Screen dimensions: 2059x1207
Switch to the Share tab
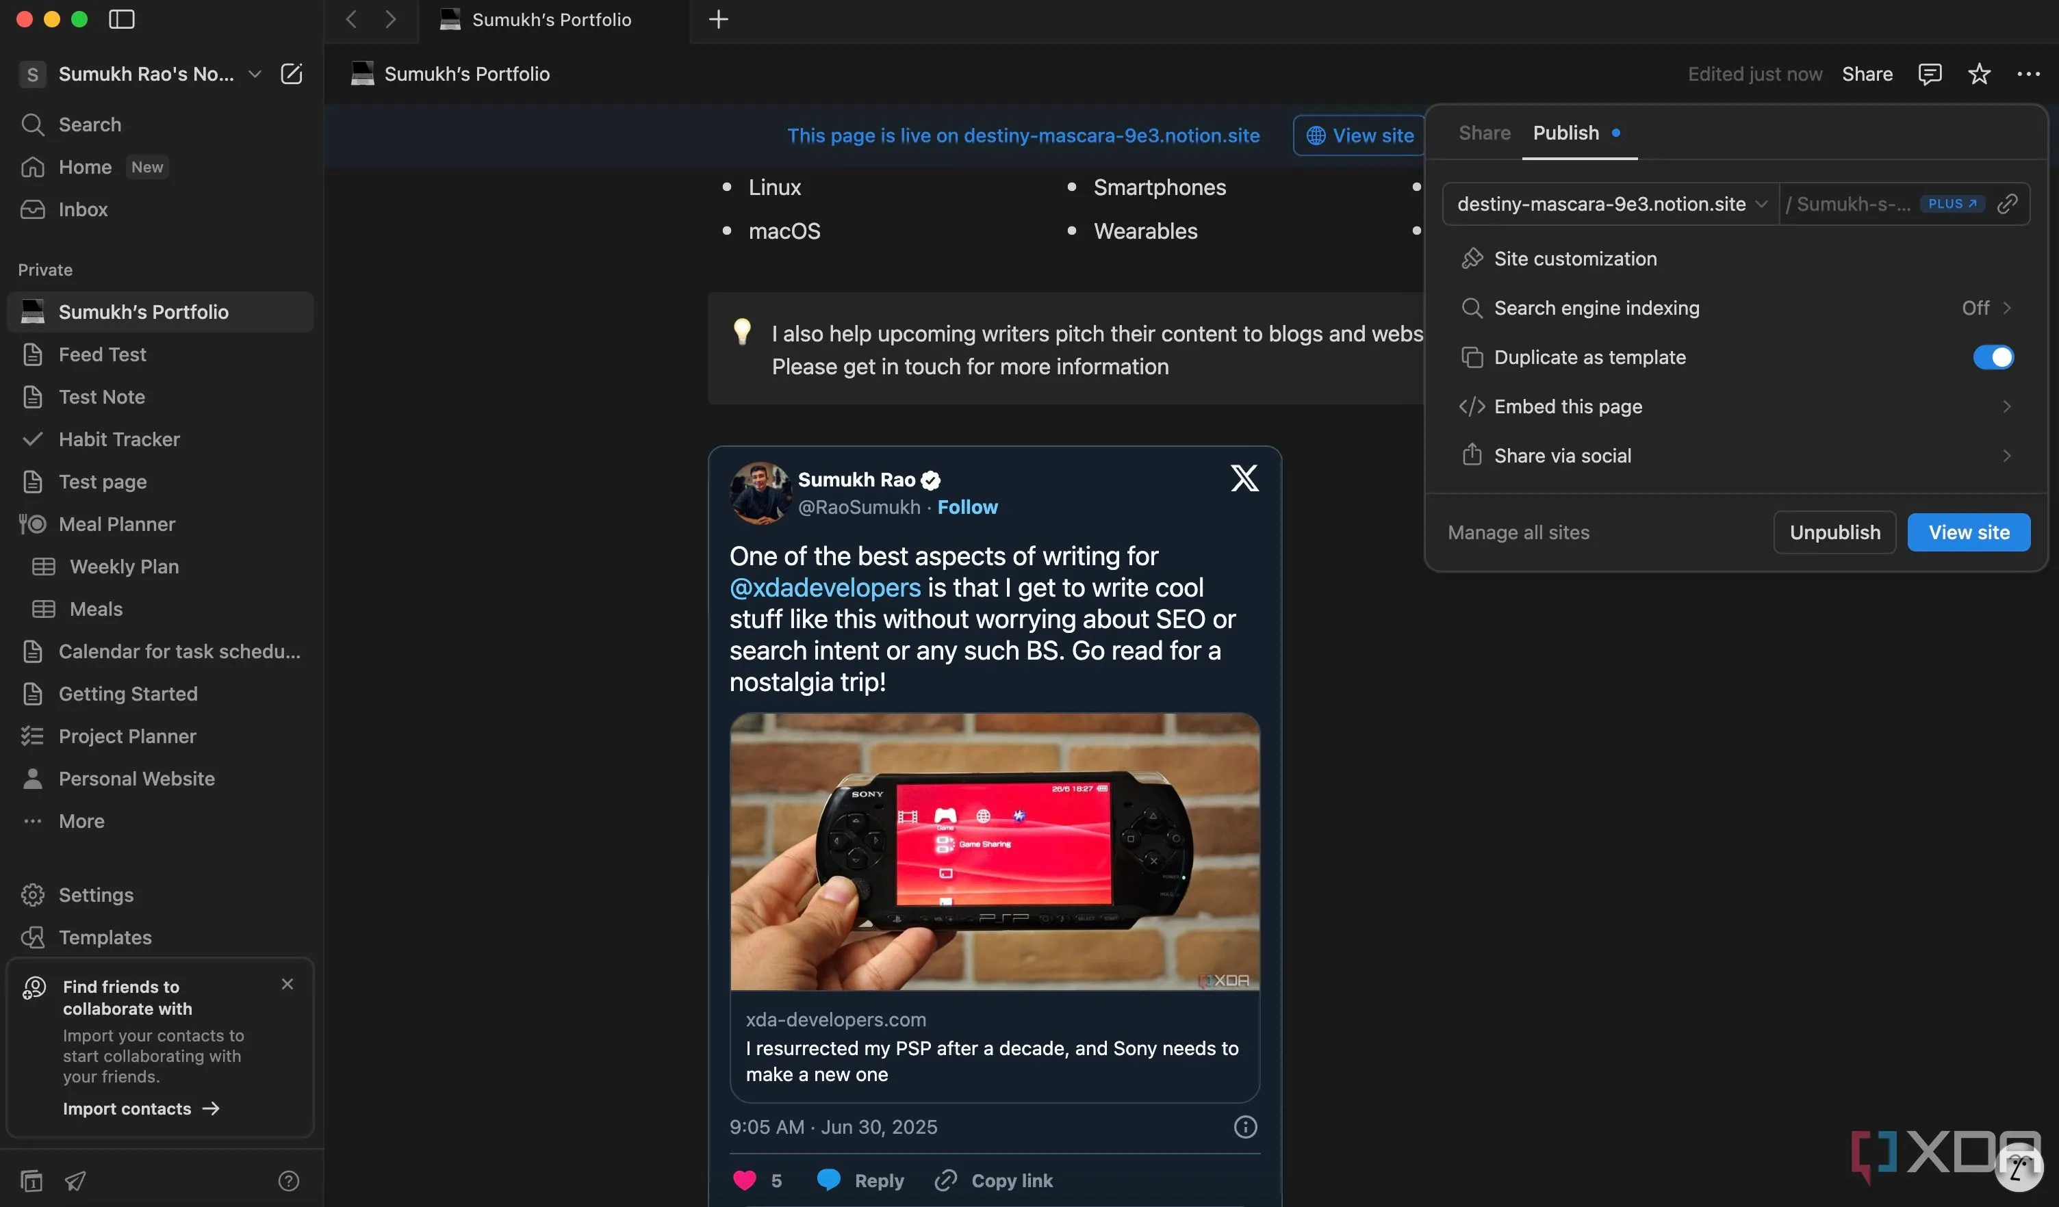coord(1485,132)
